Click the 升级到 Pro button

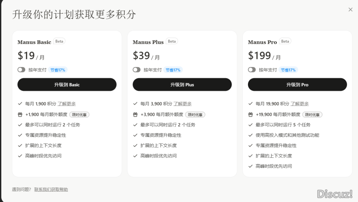click(x=297, y=84)
